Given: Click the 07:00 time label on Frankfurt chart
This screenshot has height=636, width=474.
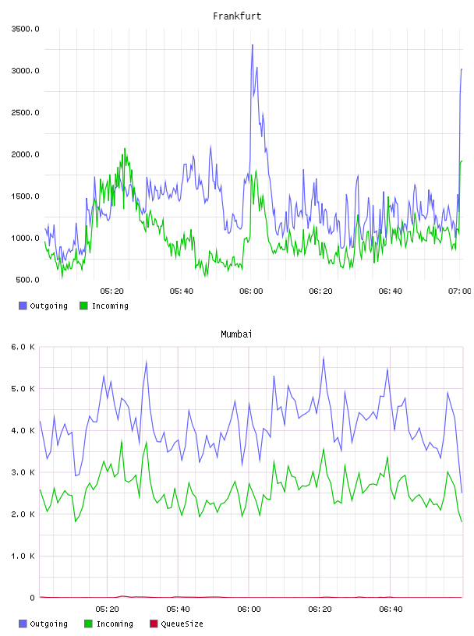Looking at the screenshot, I should [459, 291].
